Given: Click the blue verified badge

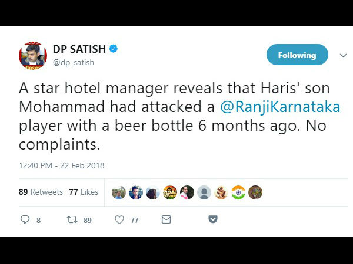Looking at the screenshot, I should point(113,49).
